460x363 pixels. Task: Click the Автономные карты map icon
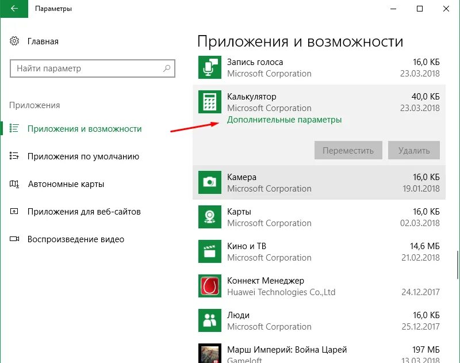(14, 184)
